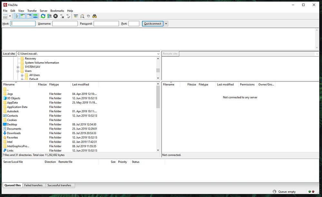
Task: Open the Bookmarks menu
Action: [x=57, y=11]
